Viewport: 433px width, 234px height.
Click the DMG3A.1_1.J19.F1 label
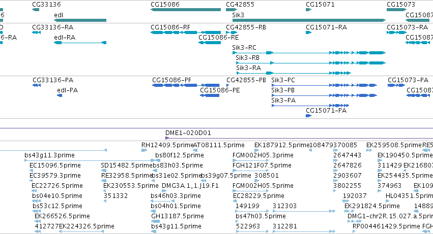click(x=190, y=186)
